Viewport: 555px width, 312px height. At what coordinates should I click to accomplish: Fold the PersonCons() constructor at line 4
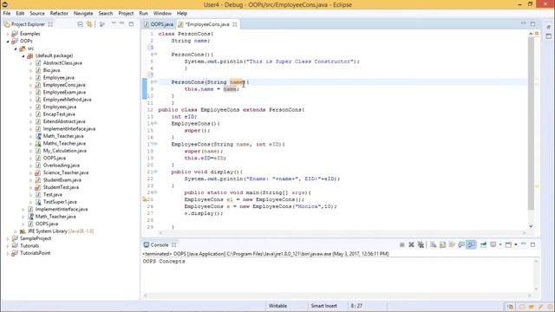point(155,55)
